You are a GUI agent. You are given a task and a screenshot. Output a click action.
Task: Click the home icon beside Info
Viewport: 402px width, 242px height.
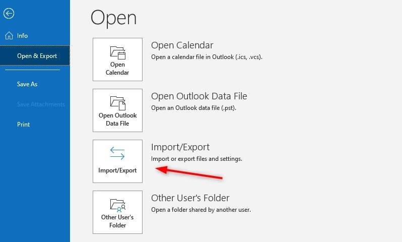point(9,35)
